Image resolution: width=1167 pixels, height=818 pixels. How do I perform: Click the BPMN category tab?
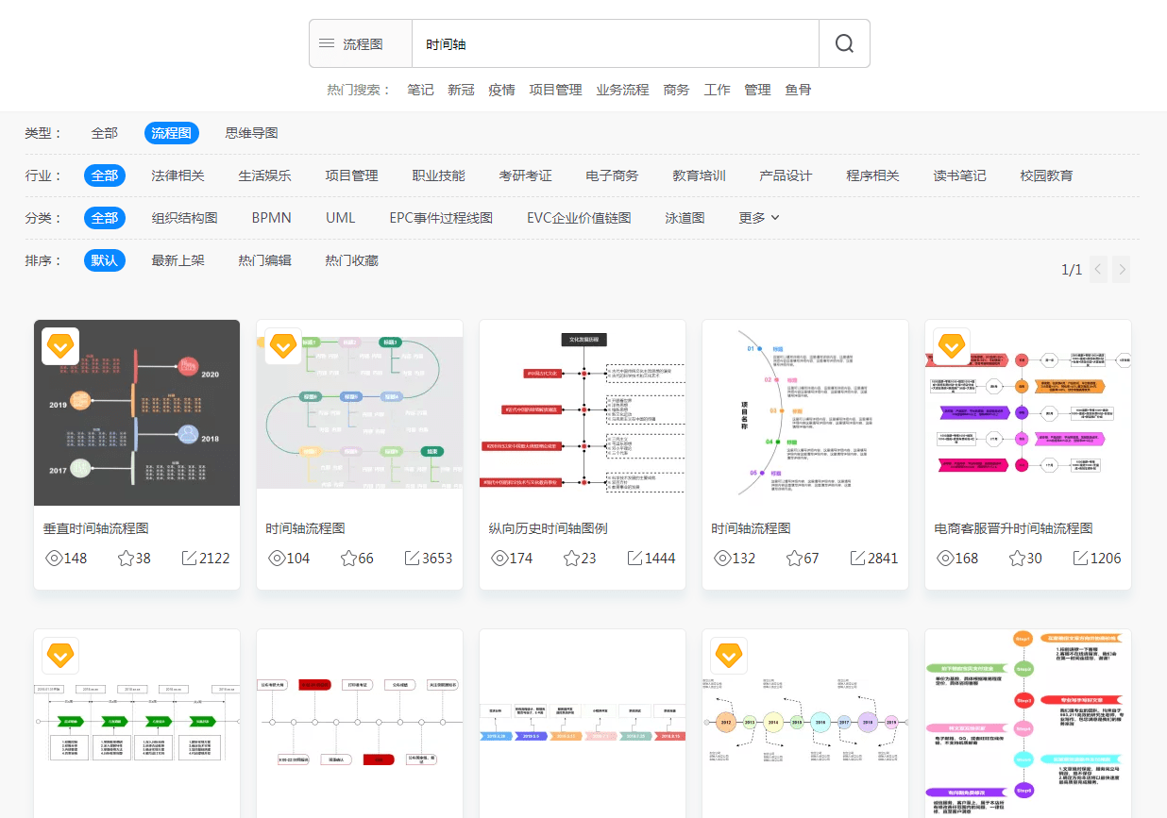click(x=271, y=217)
